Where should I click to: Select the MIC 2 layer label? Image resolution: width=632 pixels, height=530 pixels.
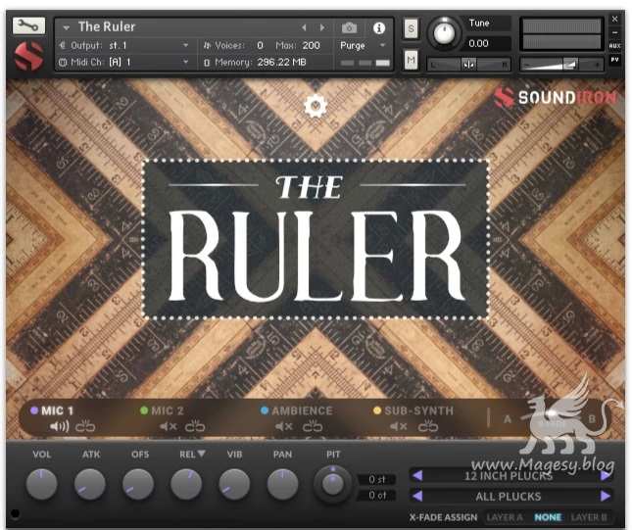pyautogui.click(x=168, y=410)
